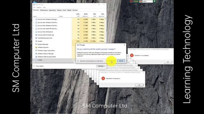
Task: Click OK in front error dialog
Action: (x=139, y=85)
